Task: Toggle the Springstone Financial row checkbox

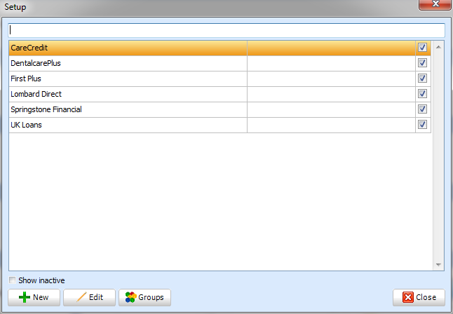Action: (x=422, y=109)
